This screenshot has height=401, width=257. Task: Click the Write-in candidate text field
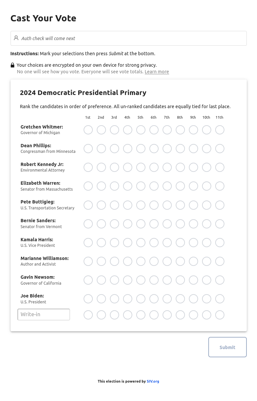44,315
